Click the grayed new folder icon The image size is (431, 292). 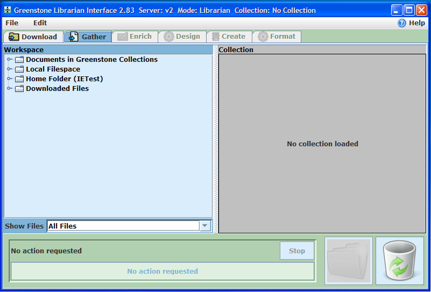click(x=349, y=261)
